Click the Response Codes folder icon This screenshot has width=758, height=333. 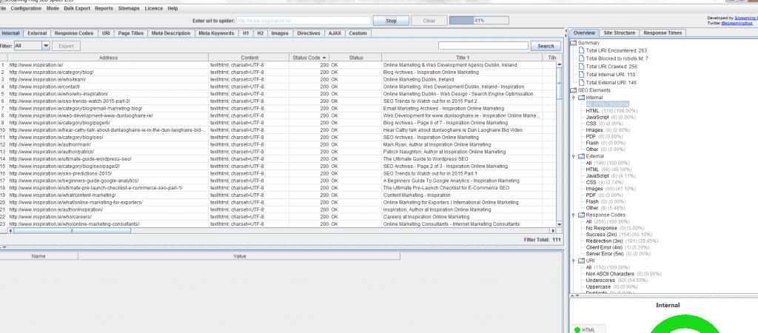[582, 215]
